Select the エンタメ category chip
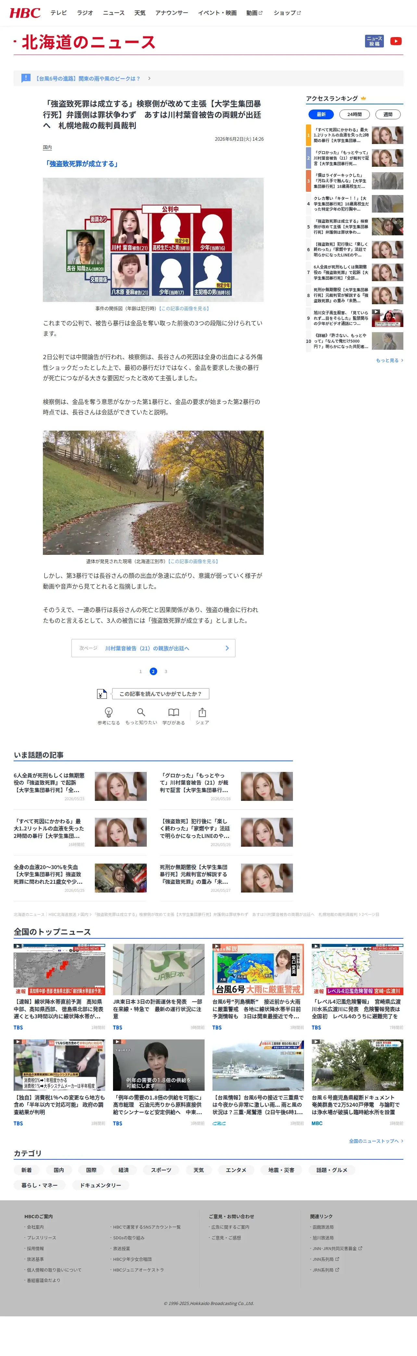 (x=236, y=1170)
